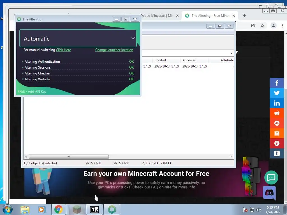Open the 'Change launcher location' link
This screenshot has width=287, height=215.
pos(114,50)
